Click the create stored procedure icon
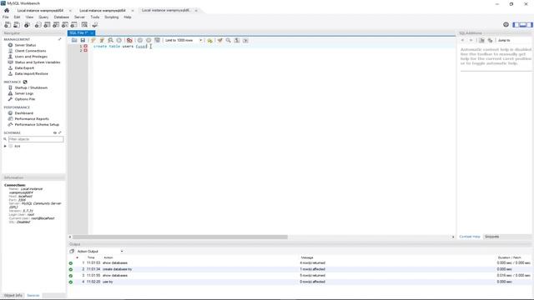The width and height of the screenshot is (534, 300). tap(65, 25)
